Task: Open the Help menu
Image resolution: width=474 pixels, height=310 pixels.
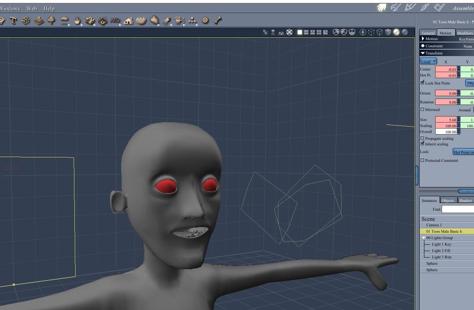Action: pos(49,8)
